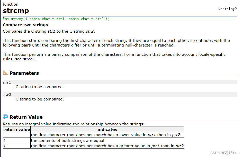Click the Compare two strings heading
This screenshot has height=157, width=243.
click(25, 25)
